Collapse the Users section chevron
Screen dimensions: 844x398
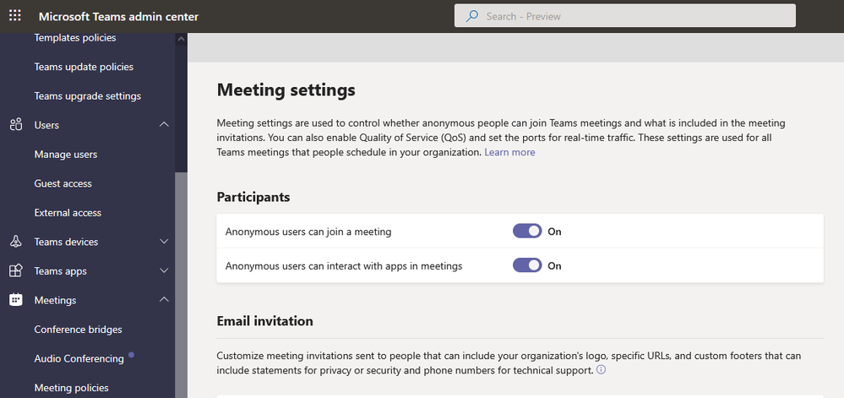click(x=164, y=125)
